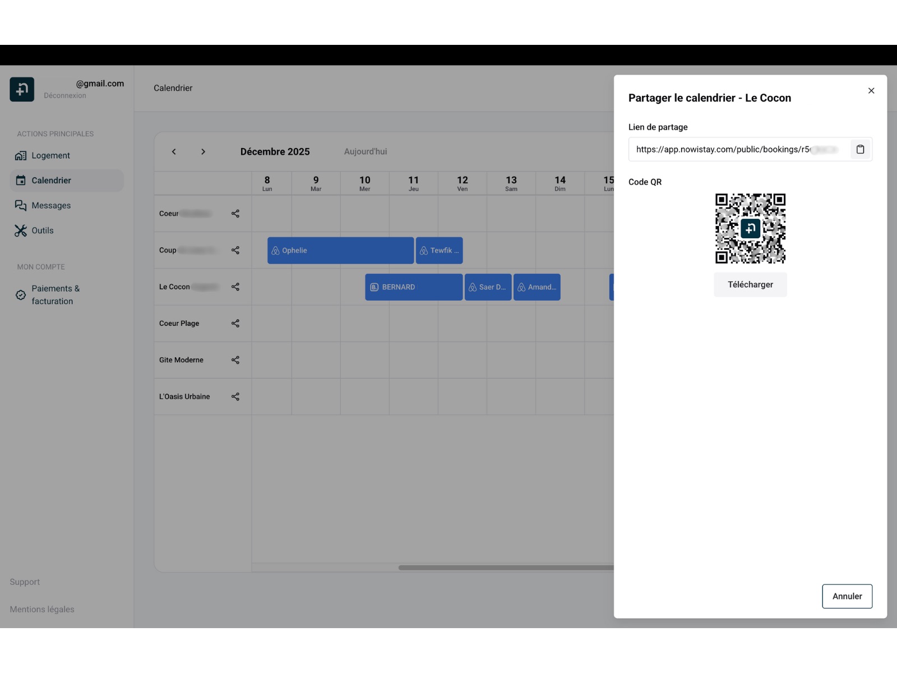This screenshot has width=897, height=673.
Task: Click the gmail.com account email
Action: coord(100,84)
